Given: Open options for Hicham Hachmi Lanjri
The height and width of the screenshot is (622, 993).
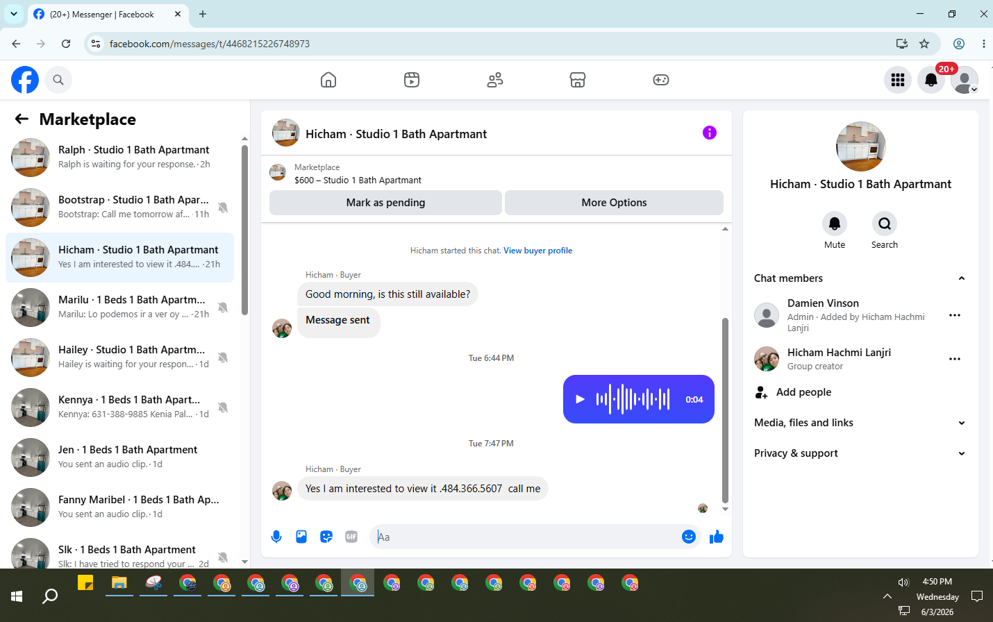Looking at the screenshot, I should [x=955, y=359].
